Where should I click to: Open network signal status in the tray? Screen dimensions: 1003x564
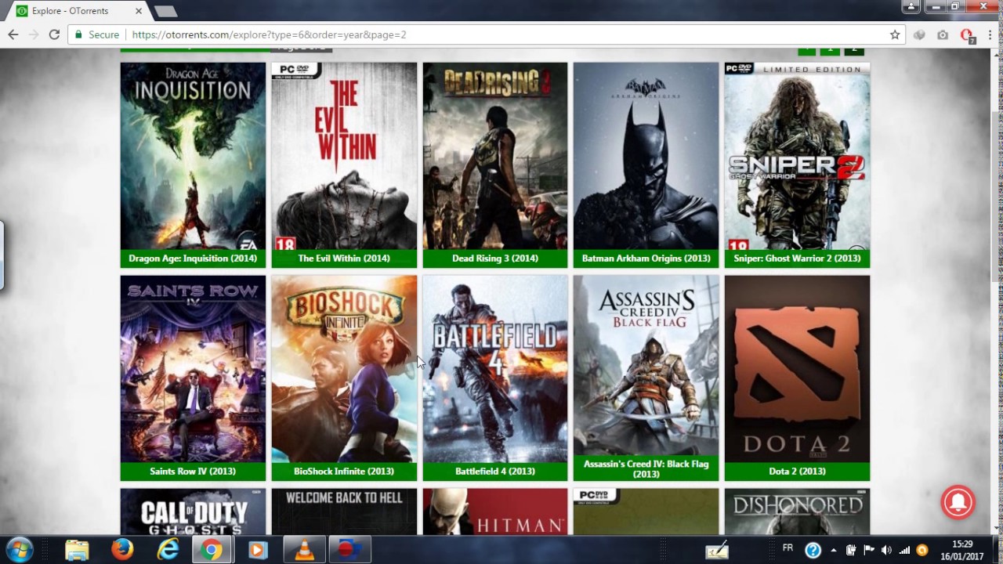[904, 550]
